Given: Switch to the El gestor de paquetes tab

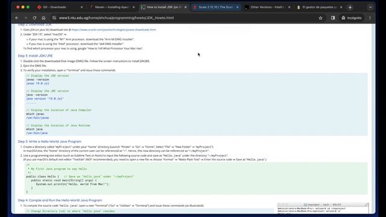Looking at the screenshot, I should [x=320, y=7].
